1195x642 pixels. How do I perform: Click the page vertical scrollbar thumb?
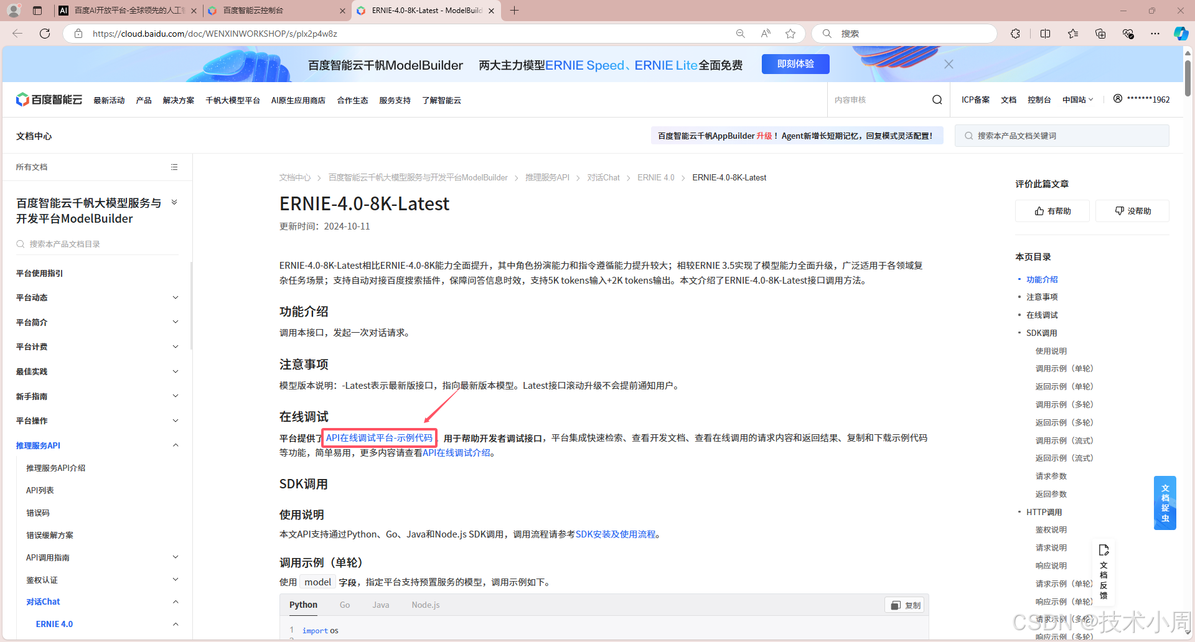(1188, 78)
